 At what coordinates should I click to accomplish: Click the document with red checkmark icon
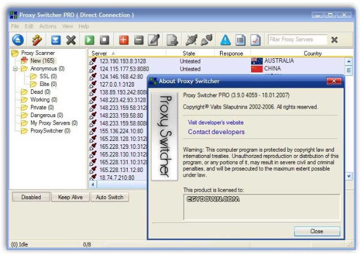click(256, 40)
